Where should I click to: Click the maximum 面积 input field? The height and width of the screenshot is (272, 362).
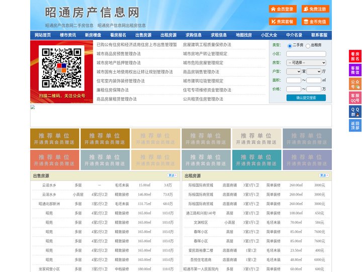tap(314, 80)
